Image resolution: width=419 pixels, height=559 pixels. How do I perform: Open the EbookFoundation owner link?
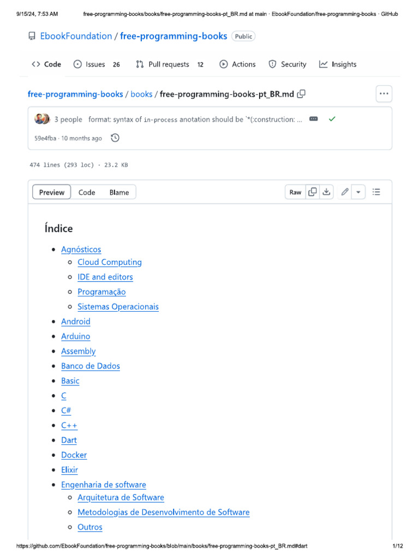tap(76, 36)
